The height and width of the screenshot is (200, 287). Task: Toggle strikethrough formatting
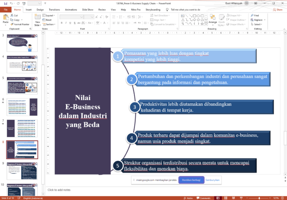pos(79,23)
